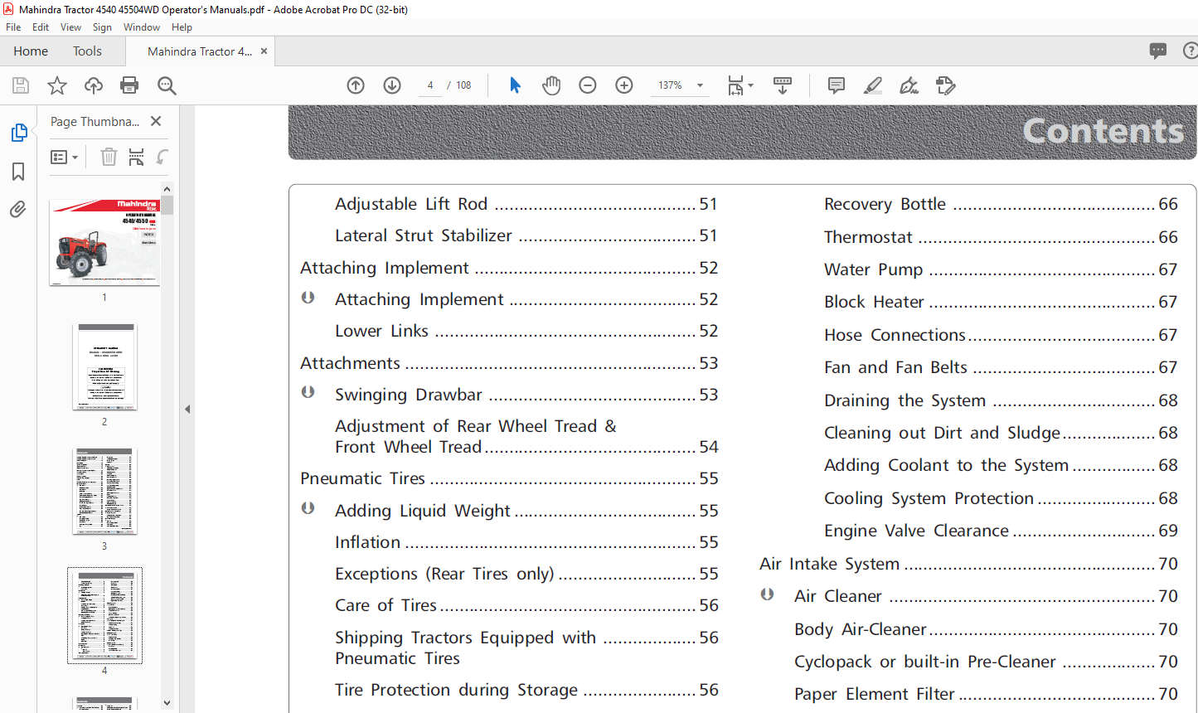Open the Bookmarks panel icon
Viewport: 1198px width, 713px height.
coord(18,172)
